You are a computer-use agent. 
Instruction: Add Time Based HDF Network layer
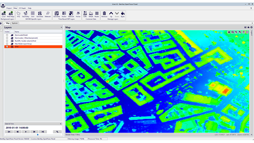coord(71,14)
